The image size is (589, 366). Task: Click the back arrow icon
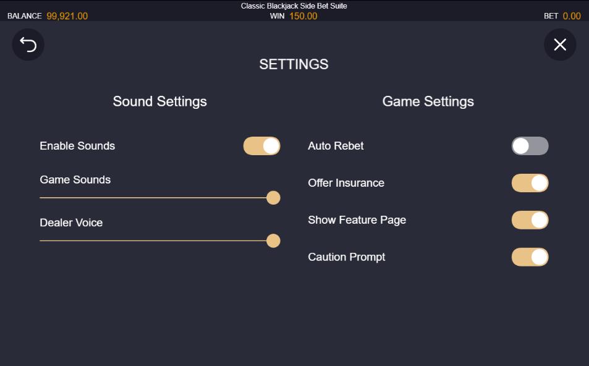(x=28, y=45)
